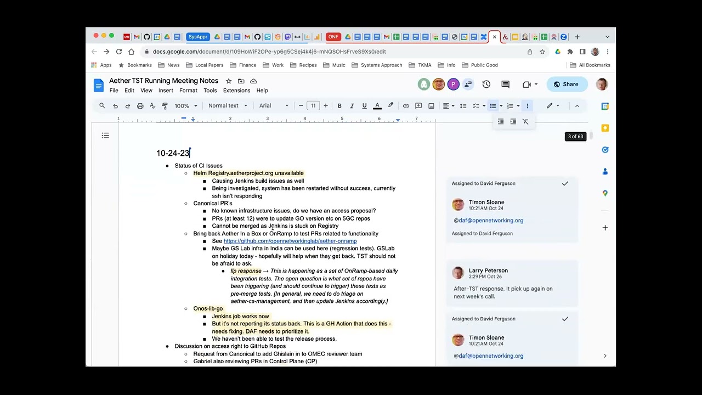The height and width of the screenshot is (395, 702).
Task: Toggle bulleted list formatting
Action: (493, 106)
